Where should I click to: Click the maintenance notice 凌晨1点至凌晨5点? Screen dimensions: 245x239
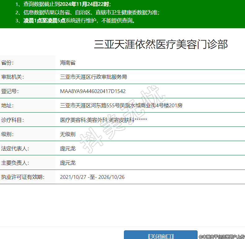[x=44, y=21]
